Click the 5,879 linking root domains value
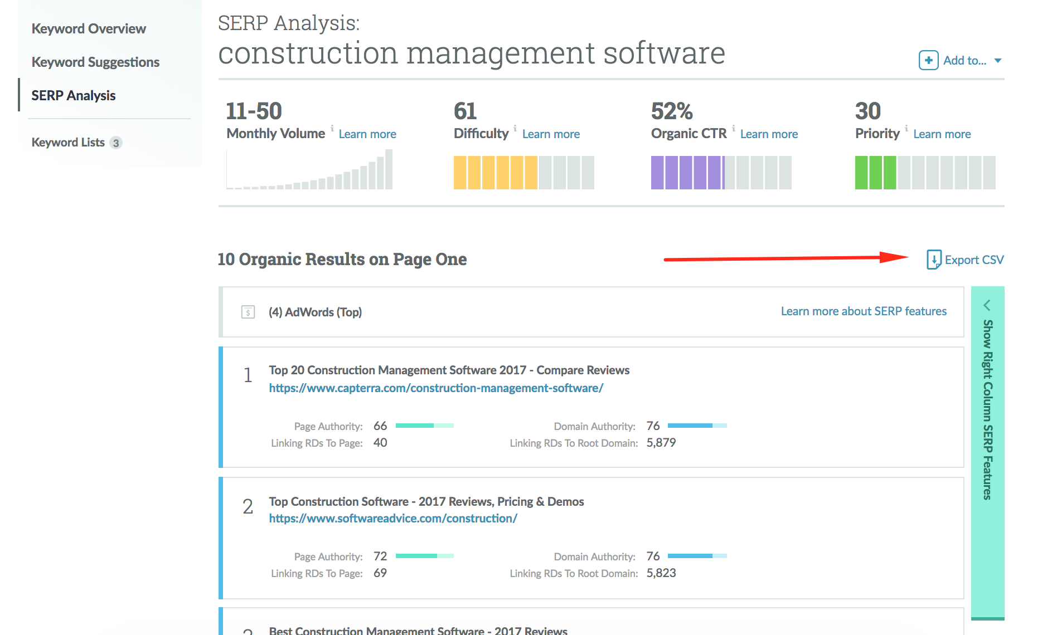This screenshot has height=635, width=1047. (x=661, y=443)
